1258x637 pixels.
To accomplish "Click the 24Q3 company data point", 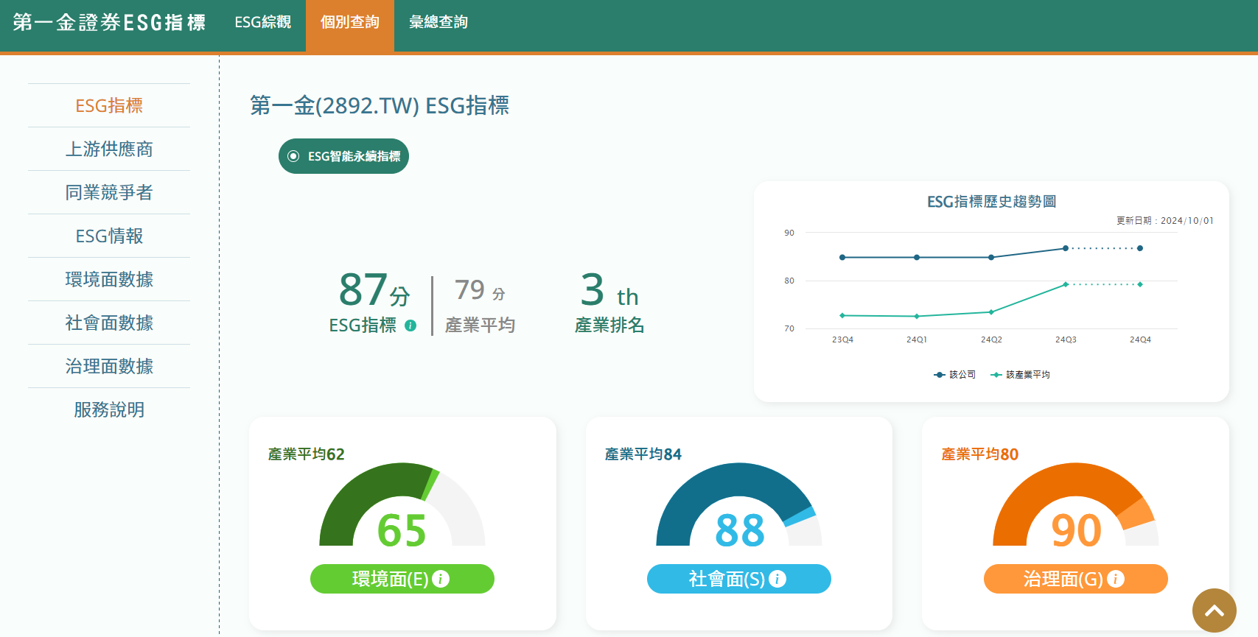I will (x=1066, y=248).
